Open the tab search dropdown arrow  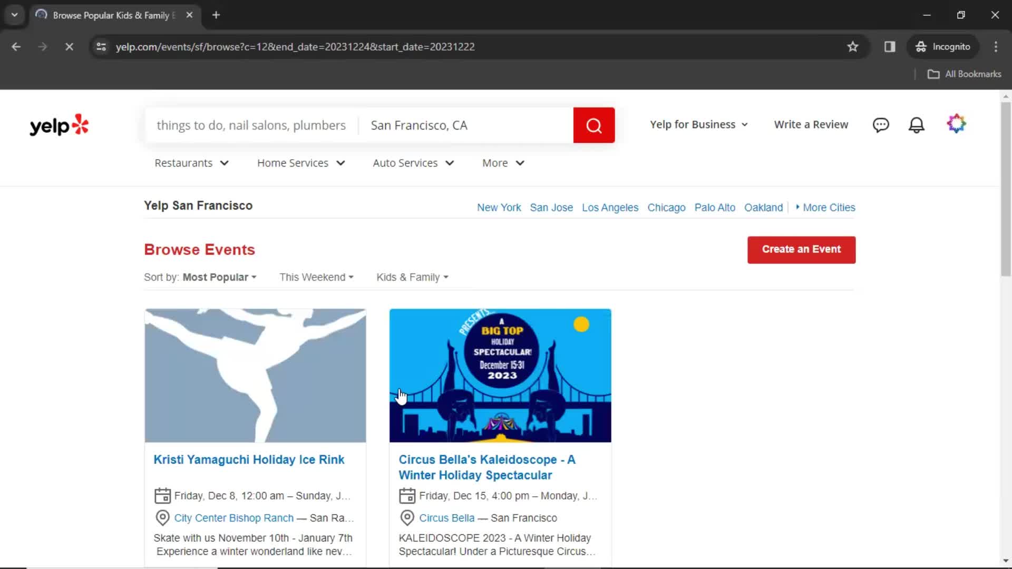14,15
